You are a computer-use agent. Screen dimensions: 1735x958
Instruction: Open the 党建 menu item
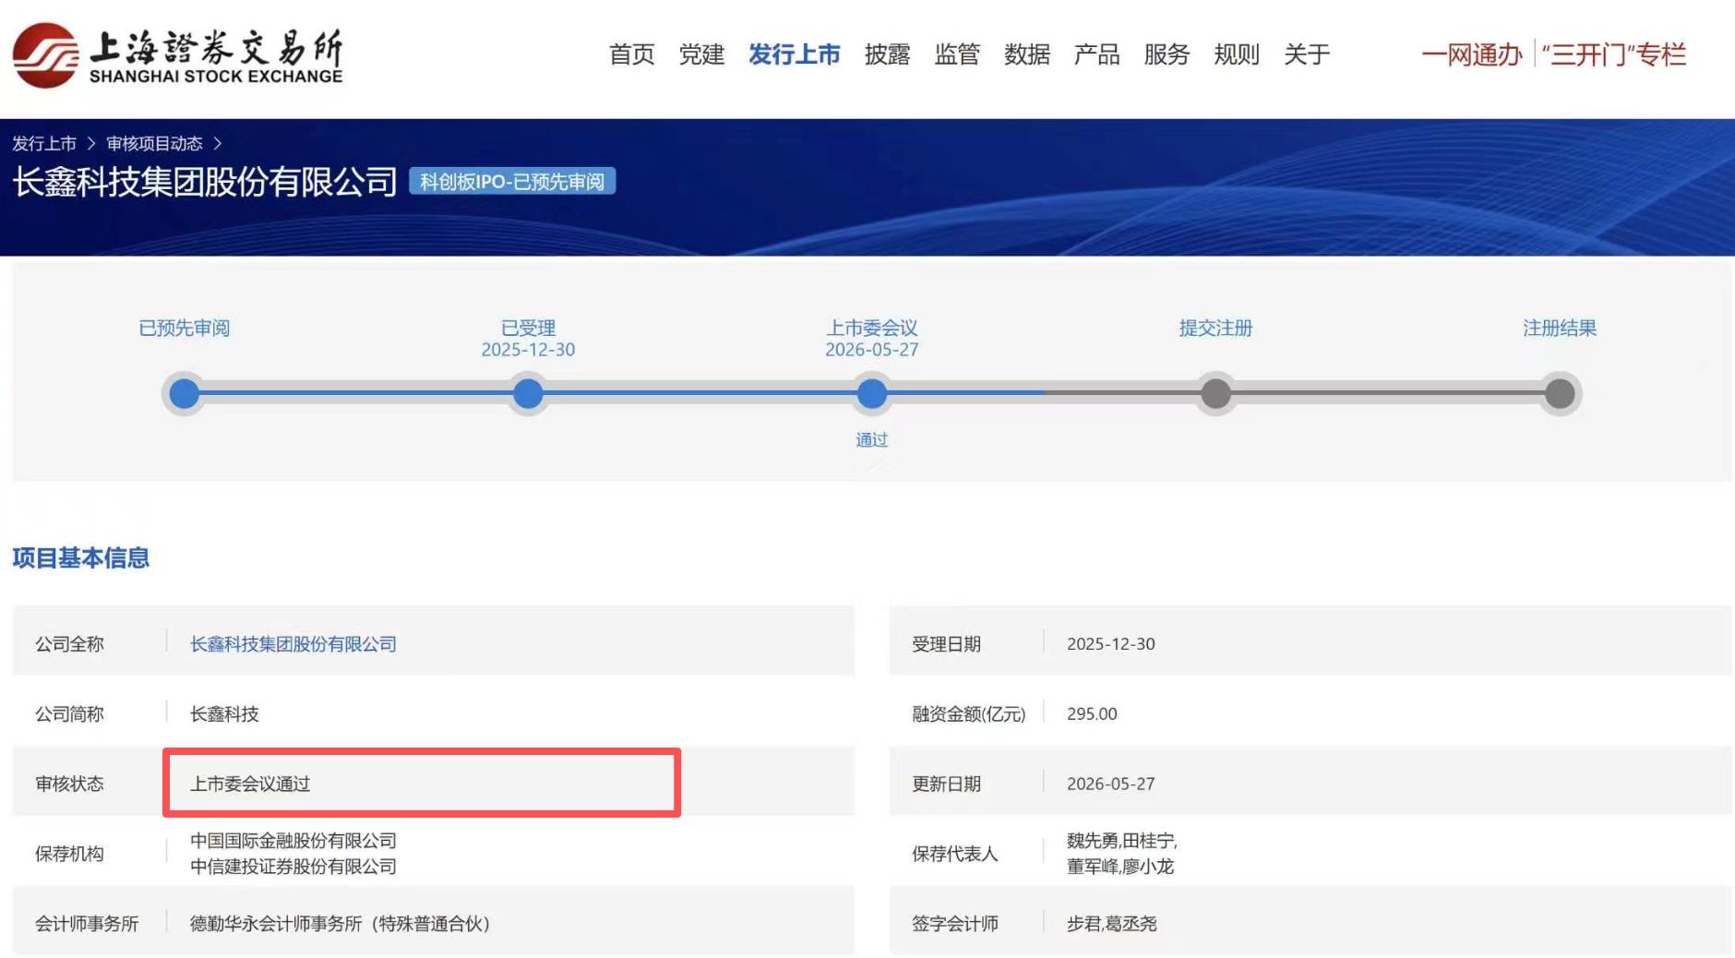(x=701, y=54)
